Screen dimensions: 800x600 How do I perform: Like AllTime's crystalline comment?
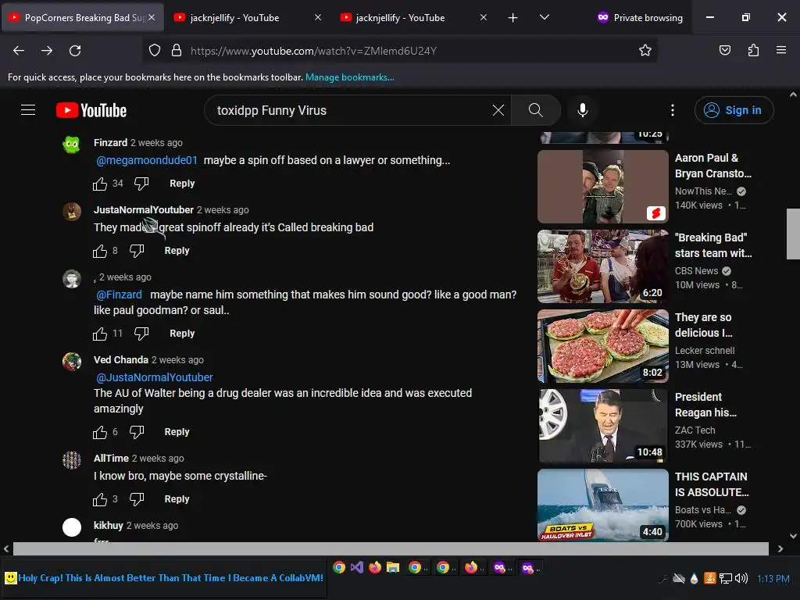tap(100, 499)
